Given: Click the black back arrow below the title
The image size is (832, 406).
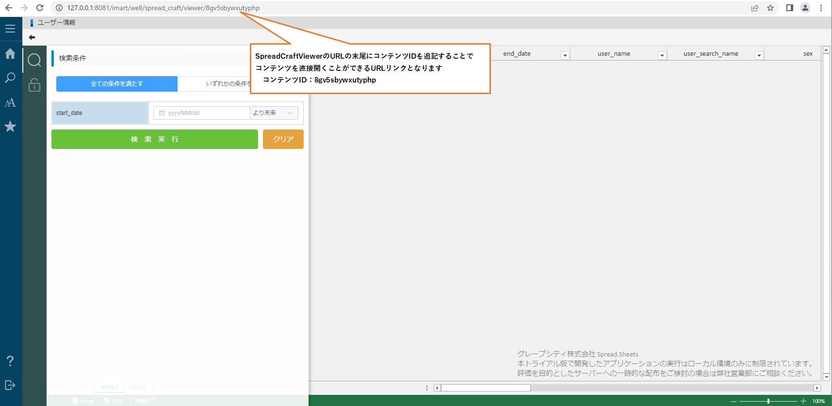Looking at the screenshot, I should pos(32,37).
